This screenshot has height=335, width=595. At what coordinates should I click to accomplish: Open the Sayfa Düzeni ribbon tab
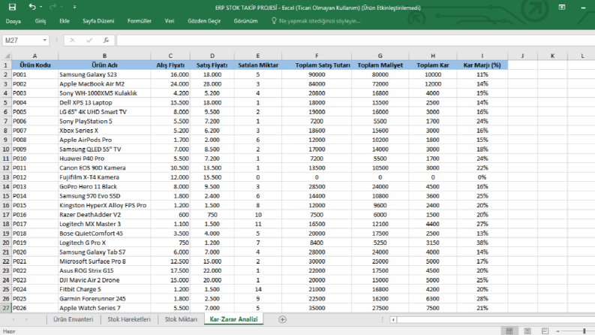98,21
